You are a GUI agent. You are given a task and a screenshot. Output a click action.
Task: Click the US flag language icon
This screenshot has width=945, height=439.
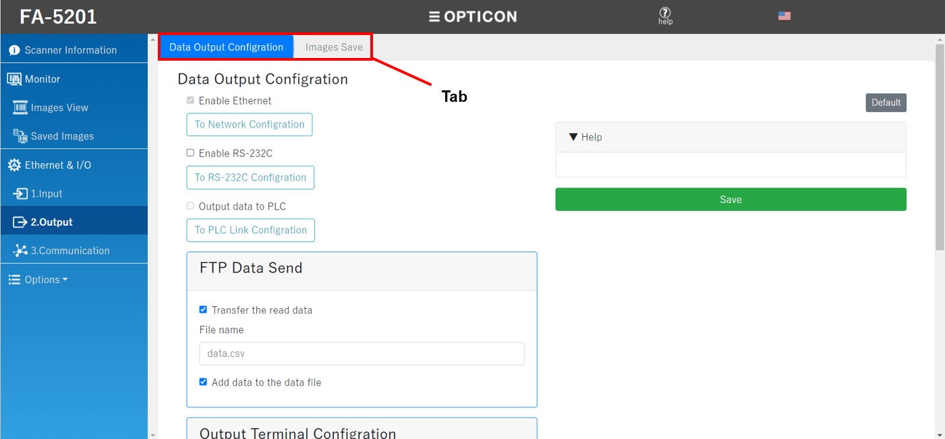[784, 16]
